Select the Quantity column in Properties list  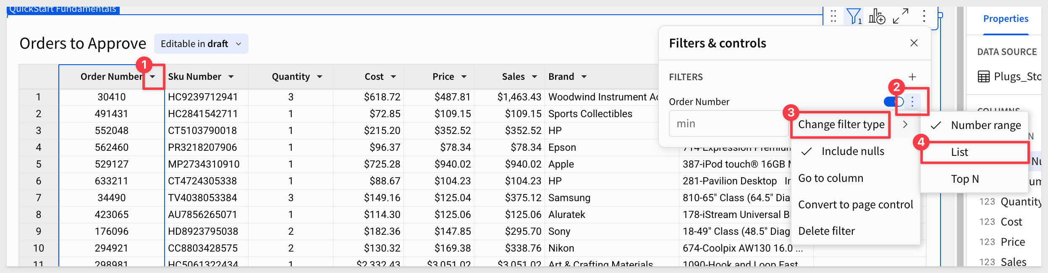(x=1020, y=202)
